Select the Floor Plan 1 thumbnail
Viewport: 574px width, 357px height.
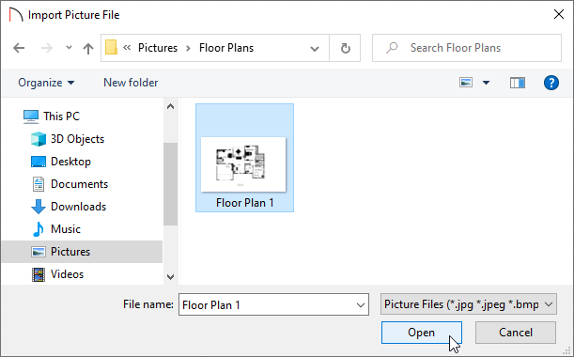[244, 158]
